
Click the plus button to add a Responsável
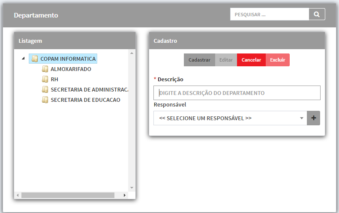pyautogui.click(x=313, y=118)
